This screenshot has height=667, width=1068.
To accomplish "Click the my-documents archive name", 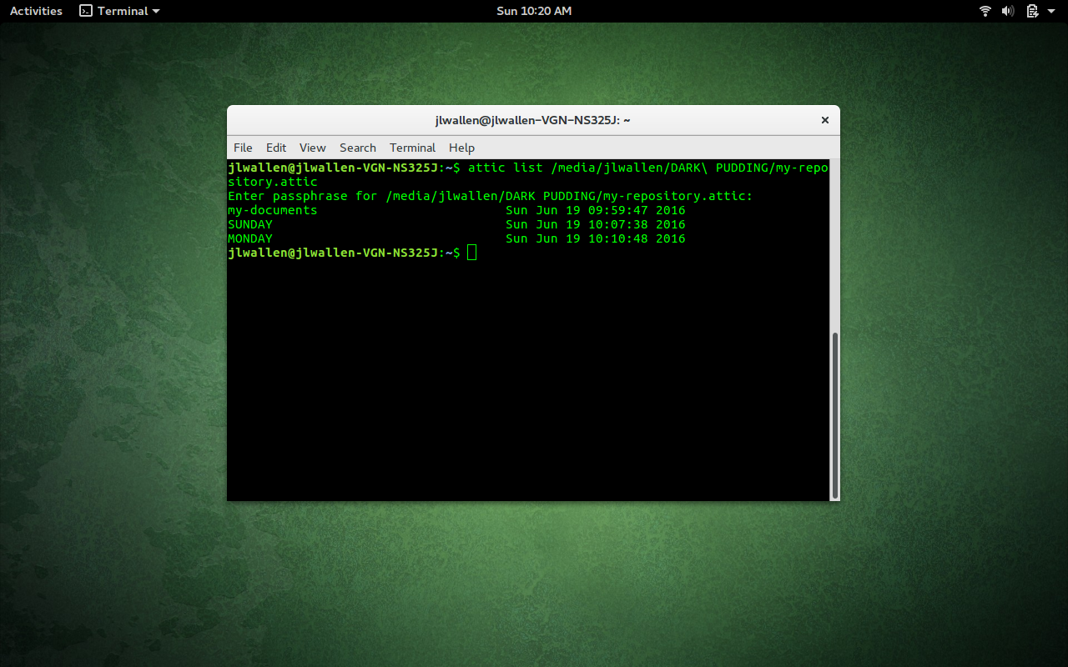I will pos(273,210).
